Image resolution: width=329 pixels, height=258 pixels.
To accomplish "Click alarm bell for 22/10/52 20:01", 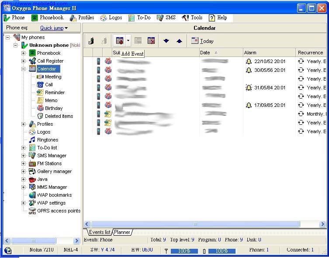I will [x=249, y=61].
